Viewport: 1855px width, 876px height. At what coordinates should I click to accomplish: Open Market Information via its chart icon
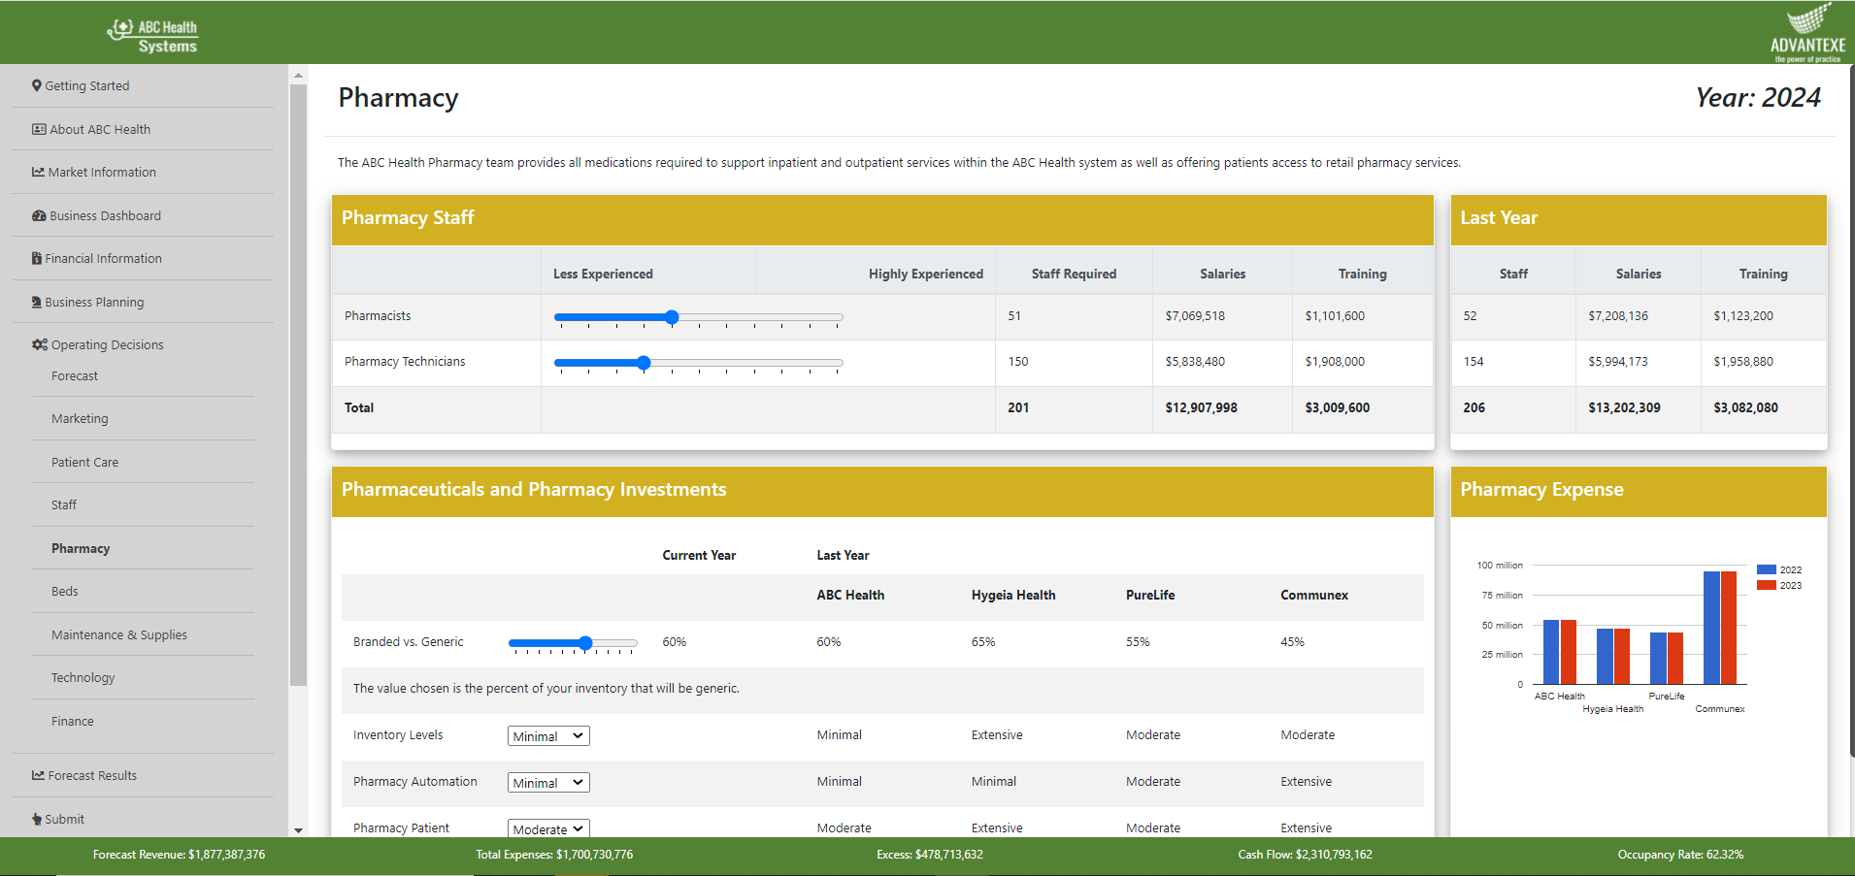click(x=36, y=172)
